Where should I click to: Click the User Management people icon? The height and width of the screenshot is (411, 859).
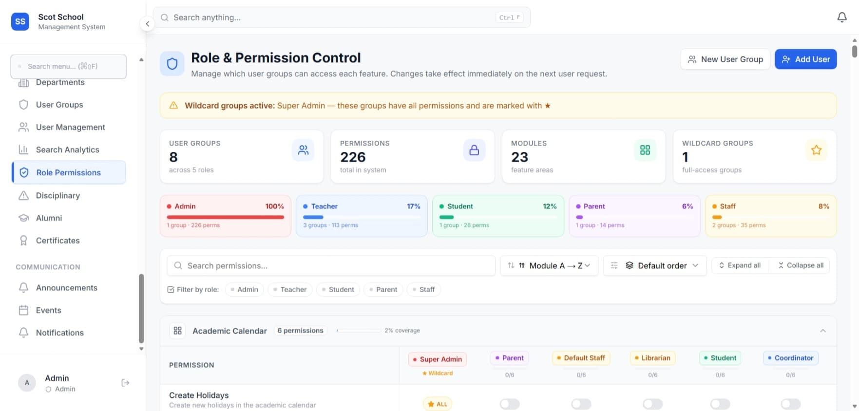[x=23, y=127]
